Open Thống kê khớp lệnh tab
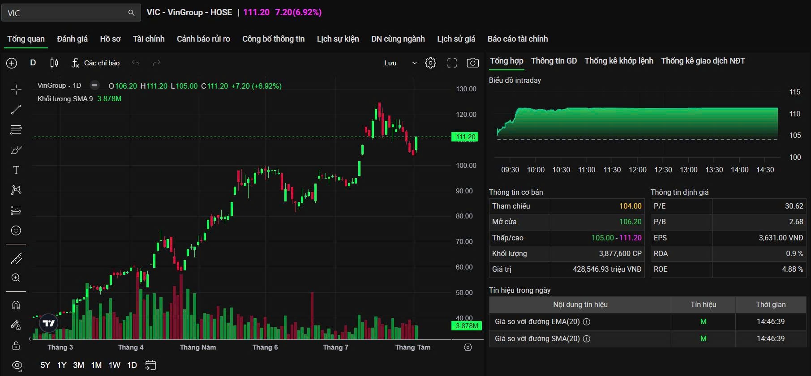The image size is (811, 376). pyautogui.click(x=619, y=61)
